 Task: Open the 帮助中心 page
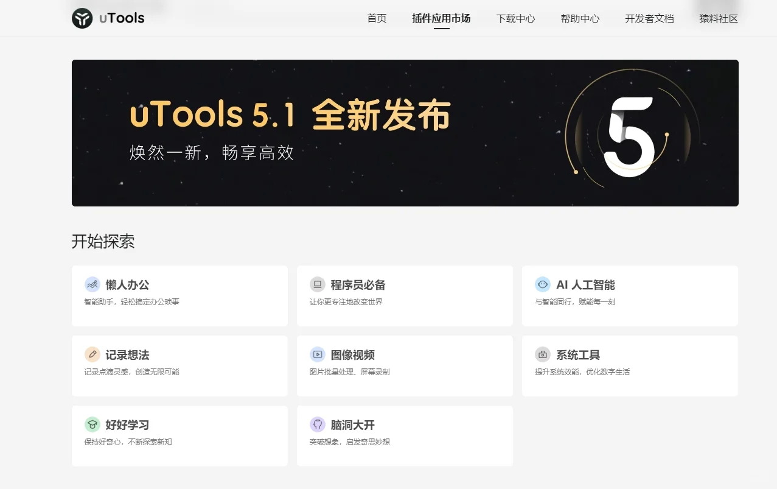tap(579, 18)
